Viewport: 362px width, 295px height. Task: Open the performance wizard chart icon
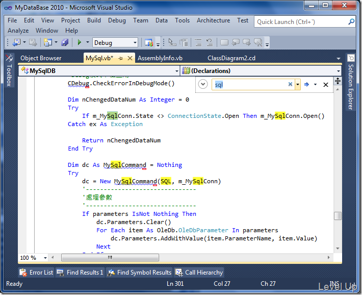point(149,42)
